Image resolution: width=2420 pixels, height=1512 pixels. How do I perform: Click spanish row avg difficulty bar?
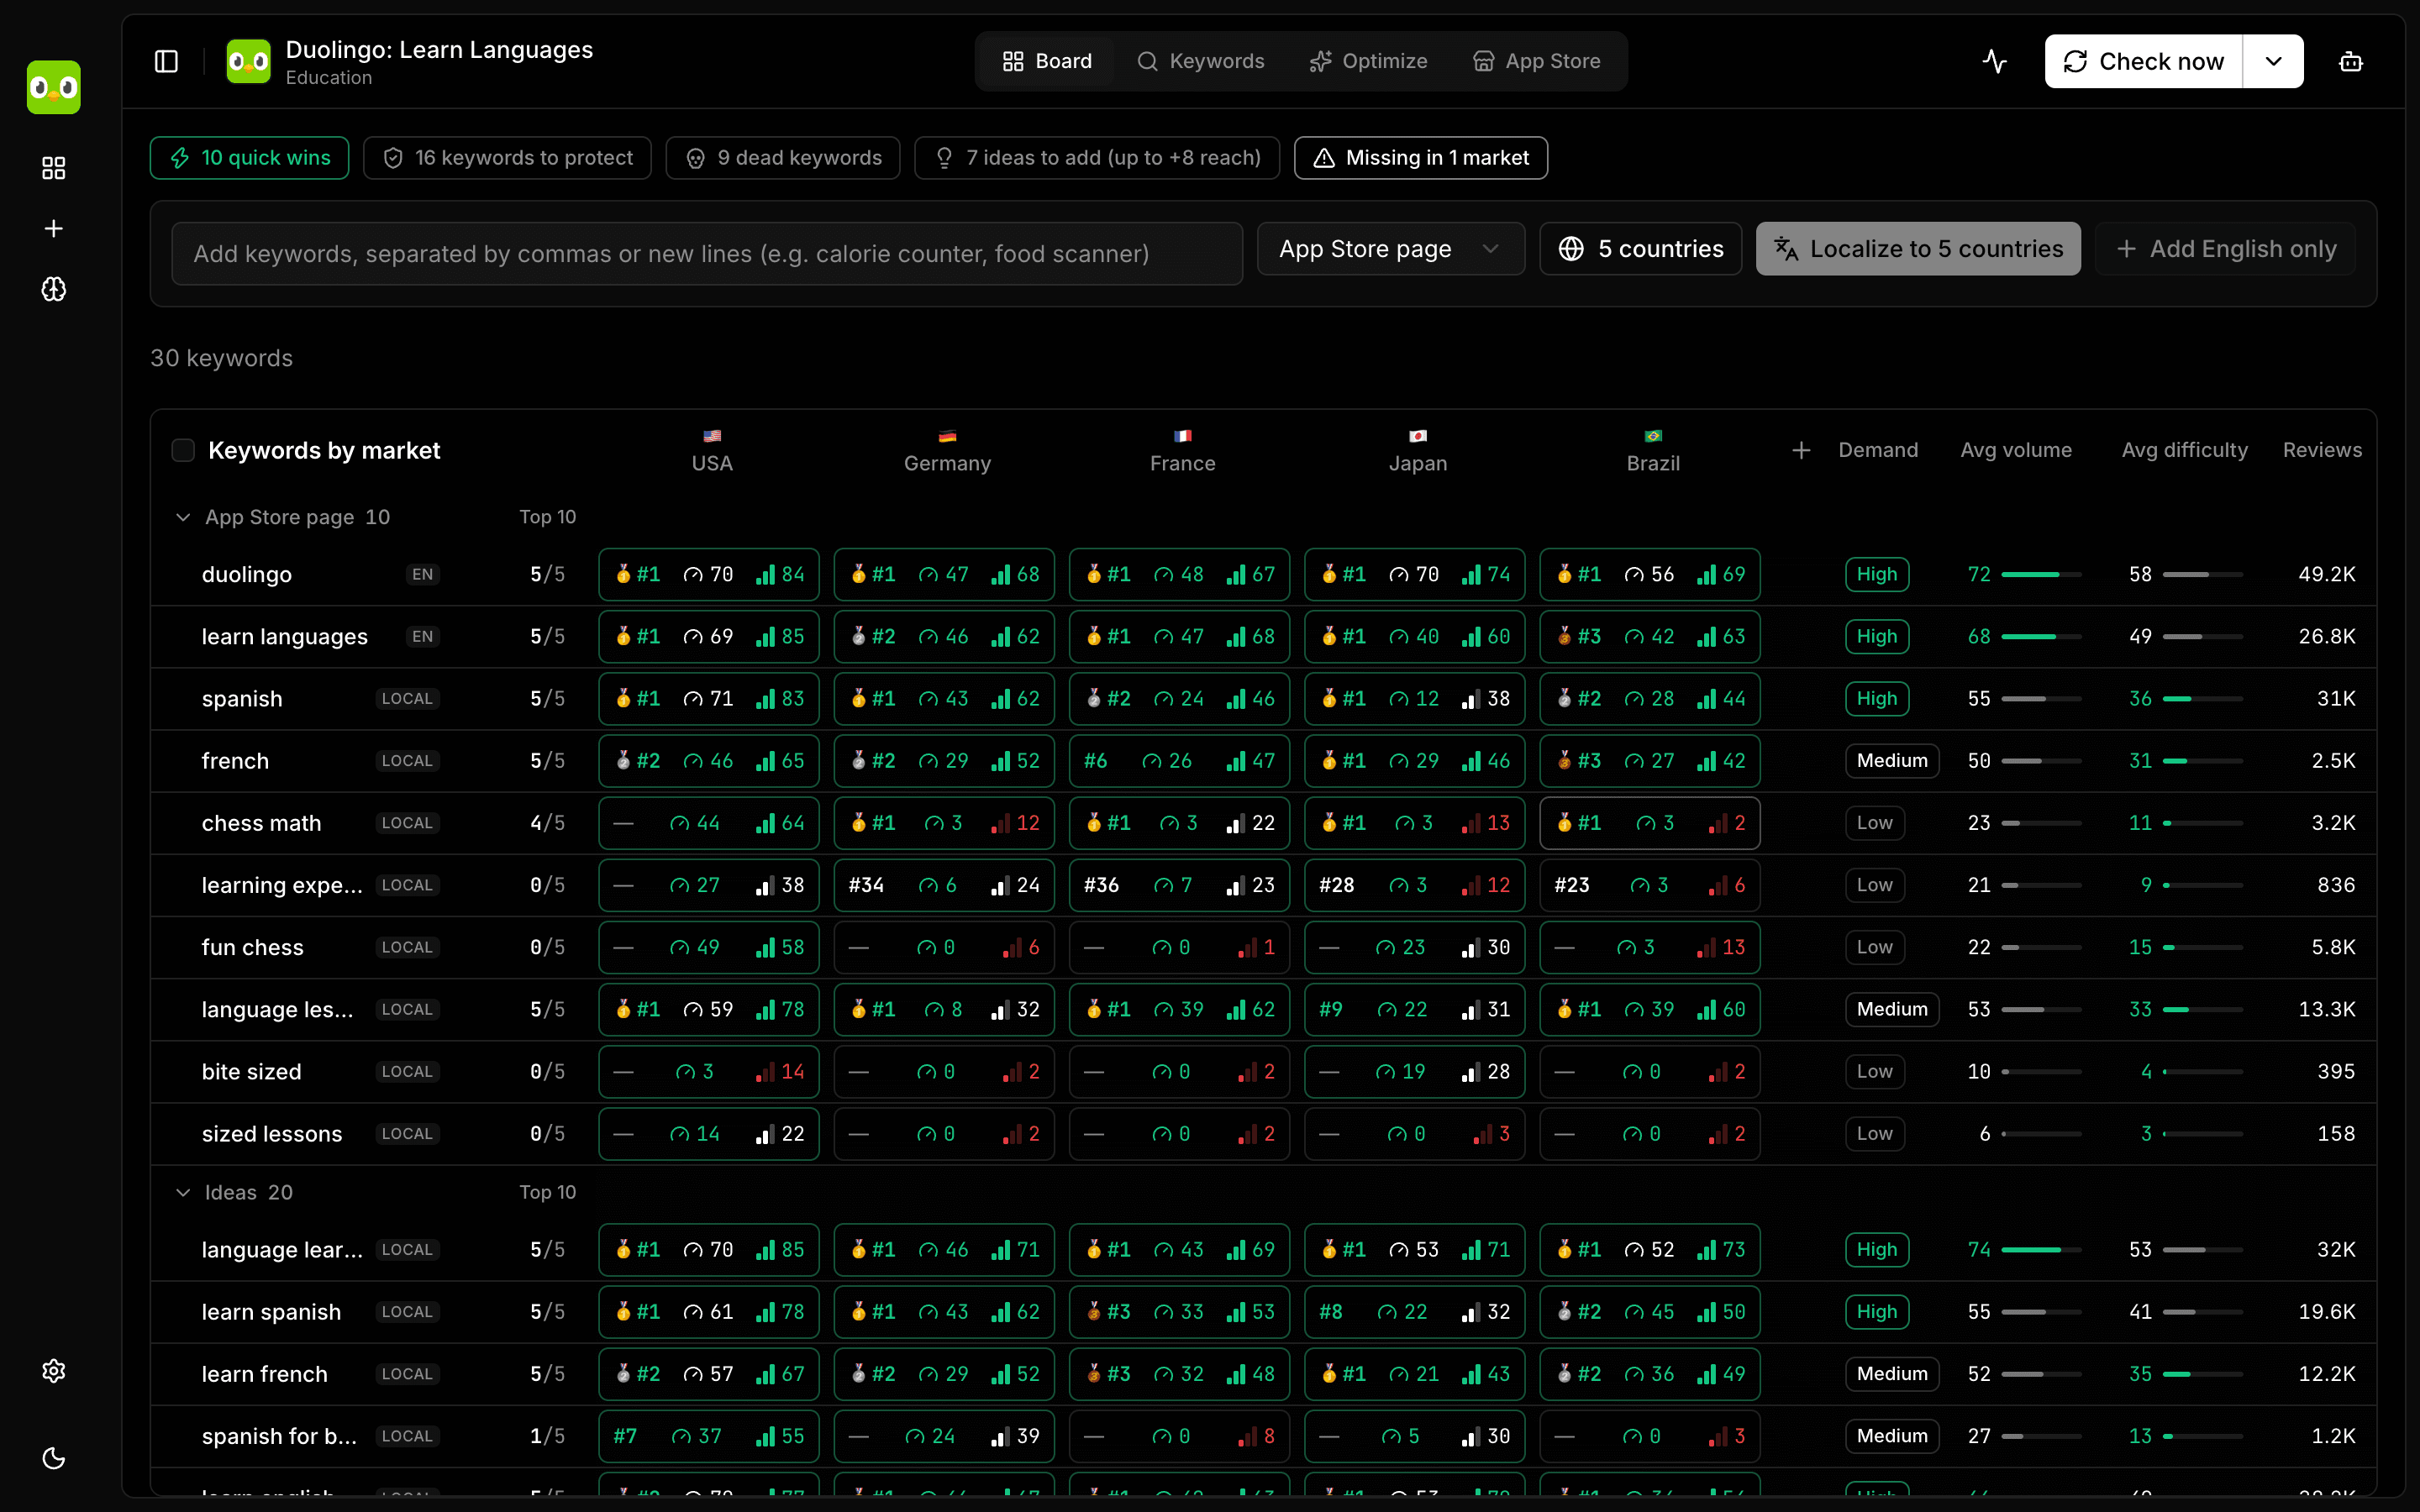(2202, 698)
